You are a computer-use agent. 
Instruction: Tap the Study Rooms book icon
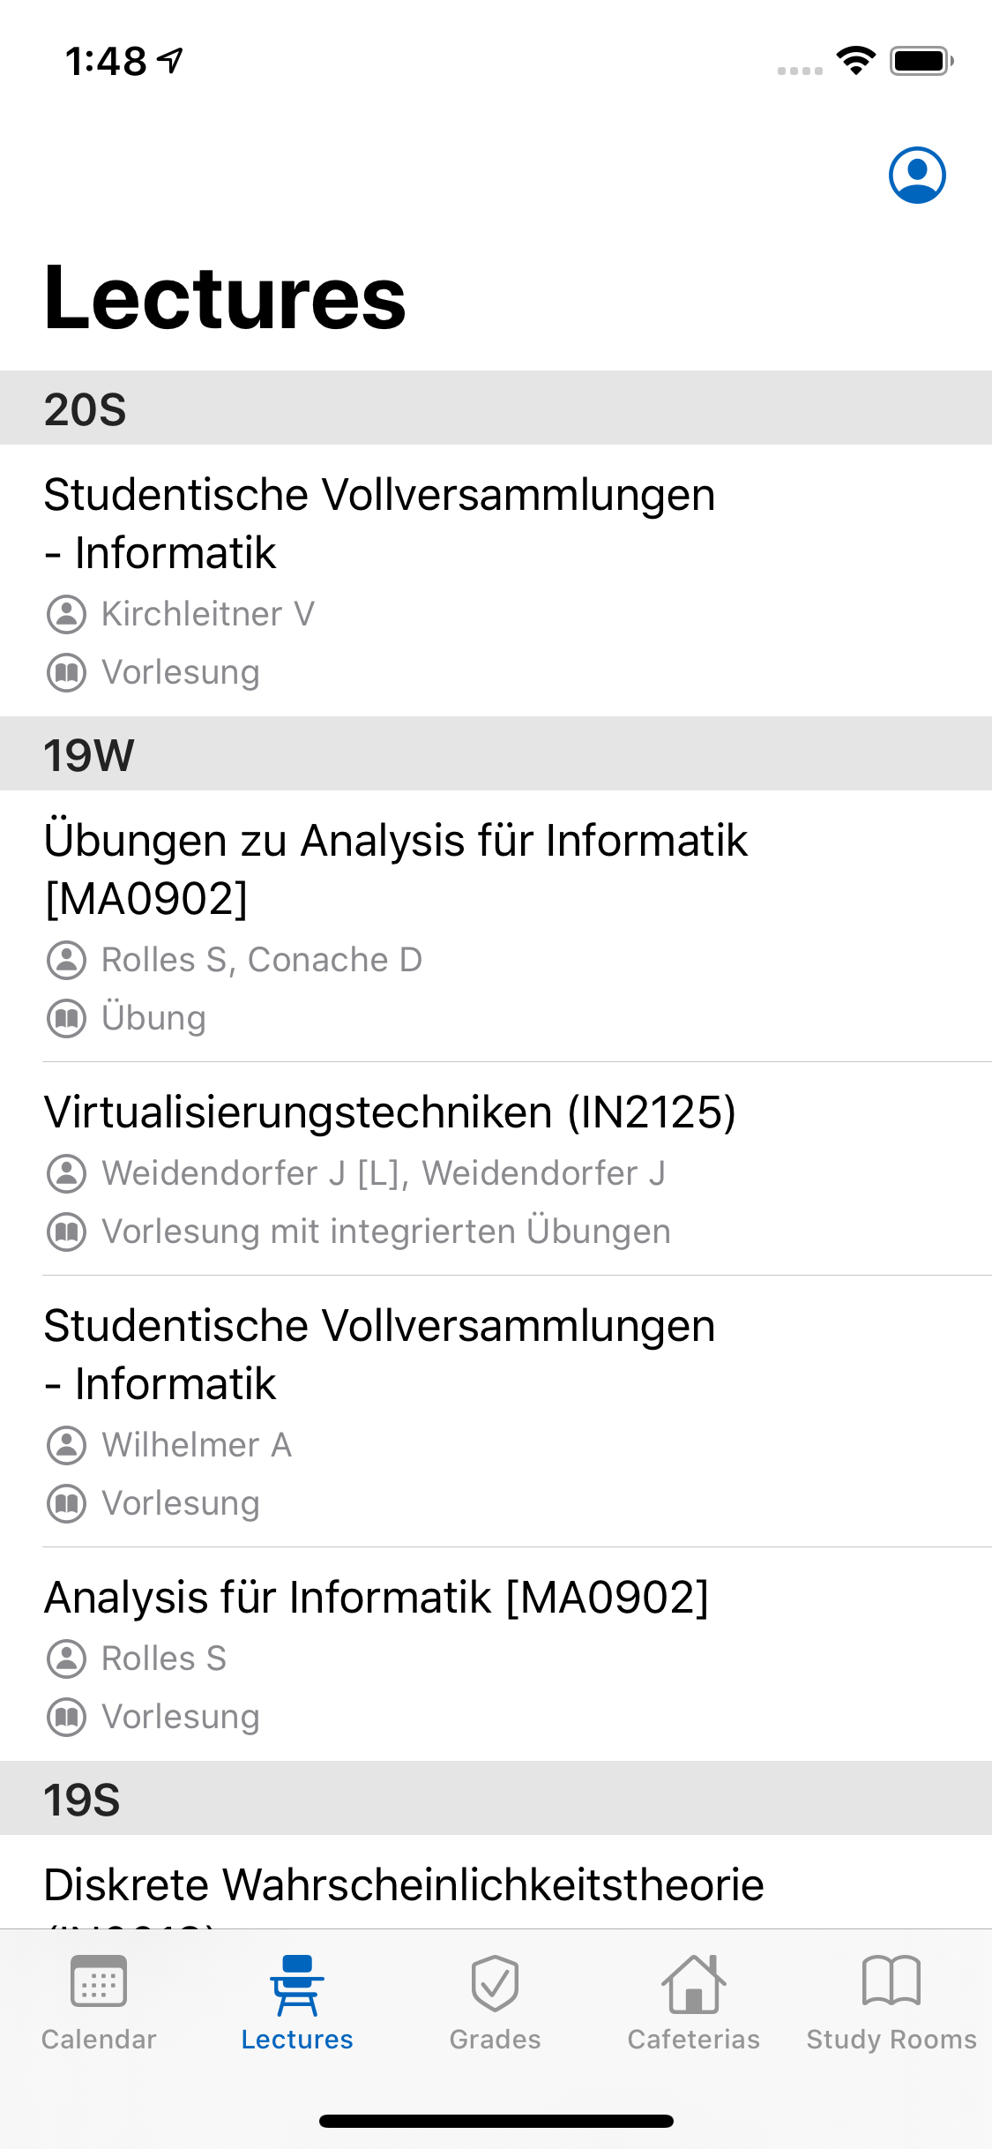[x=891, y=1981]
